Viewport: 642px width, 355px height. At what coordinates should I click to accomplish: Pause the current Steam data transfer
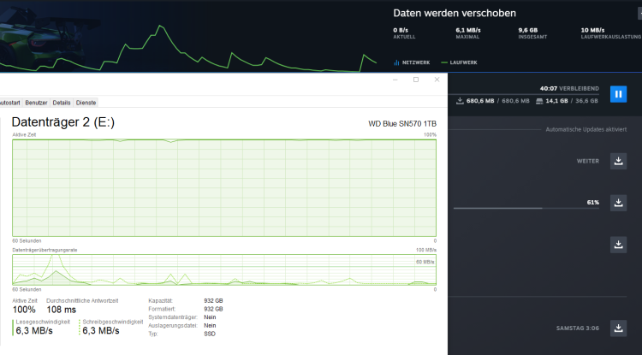(x=618, y=94)
